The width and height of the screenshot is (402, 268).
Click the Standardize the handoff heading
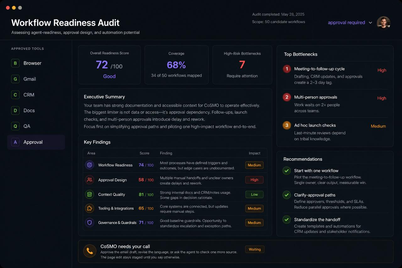(x=317, y=219)
